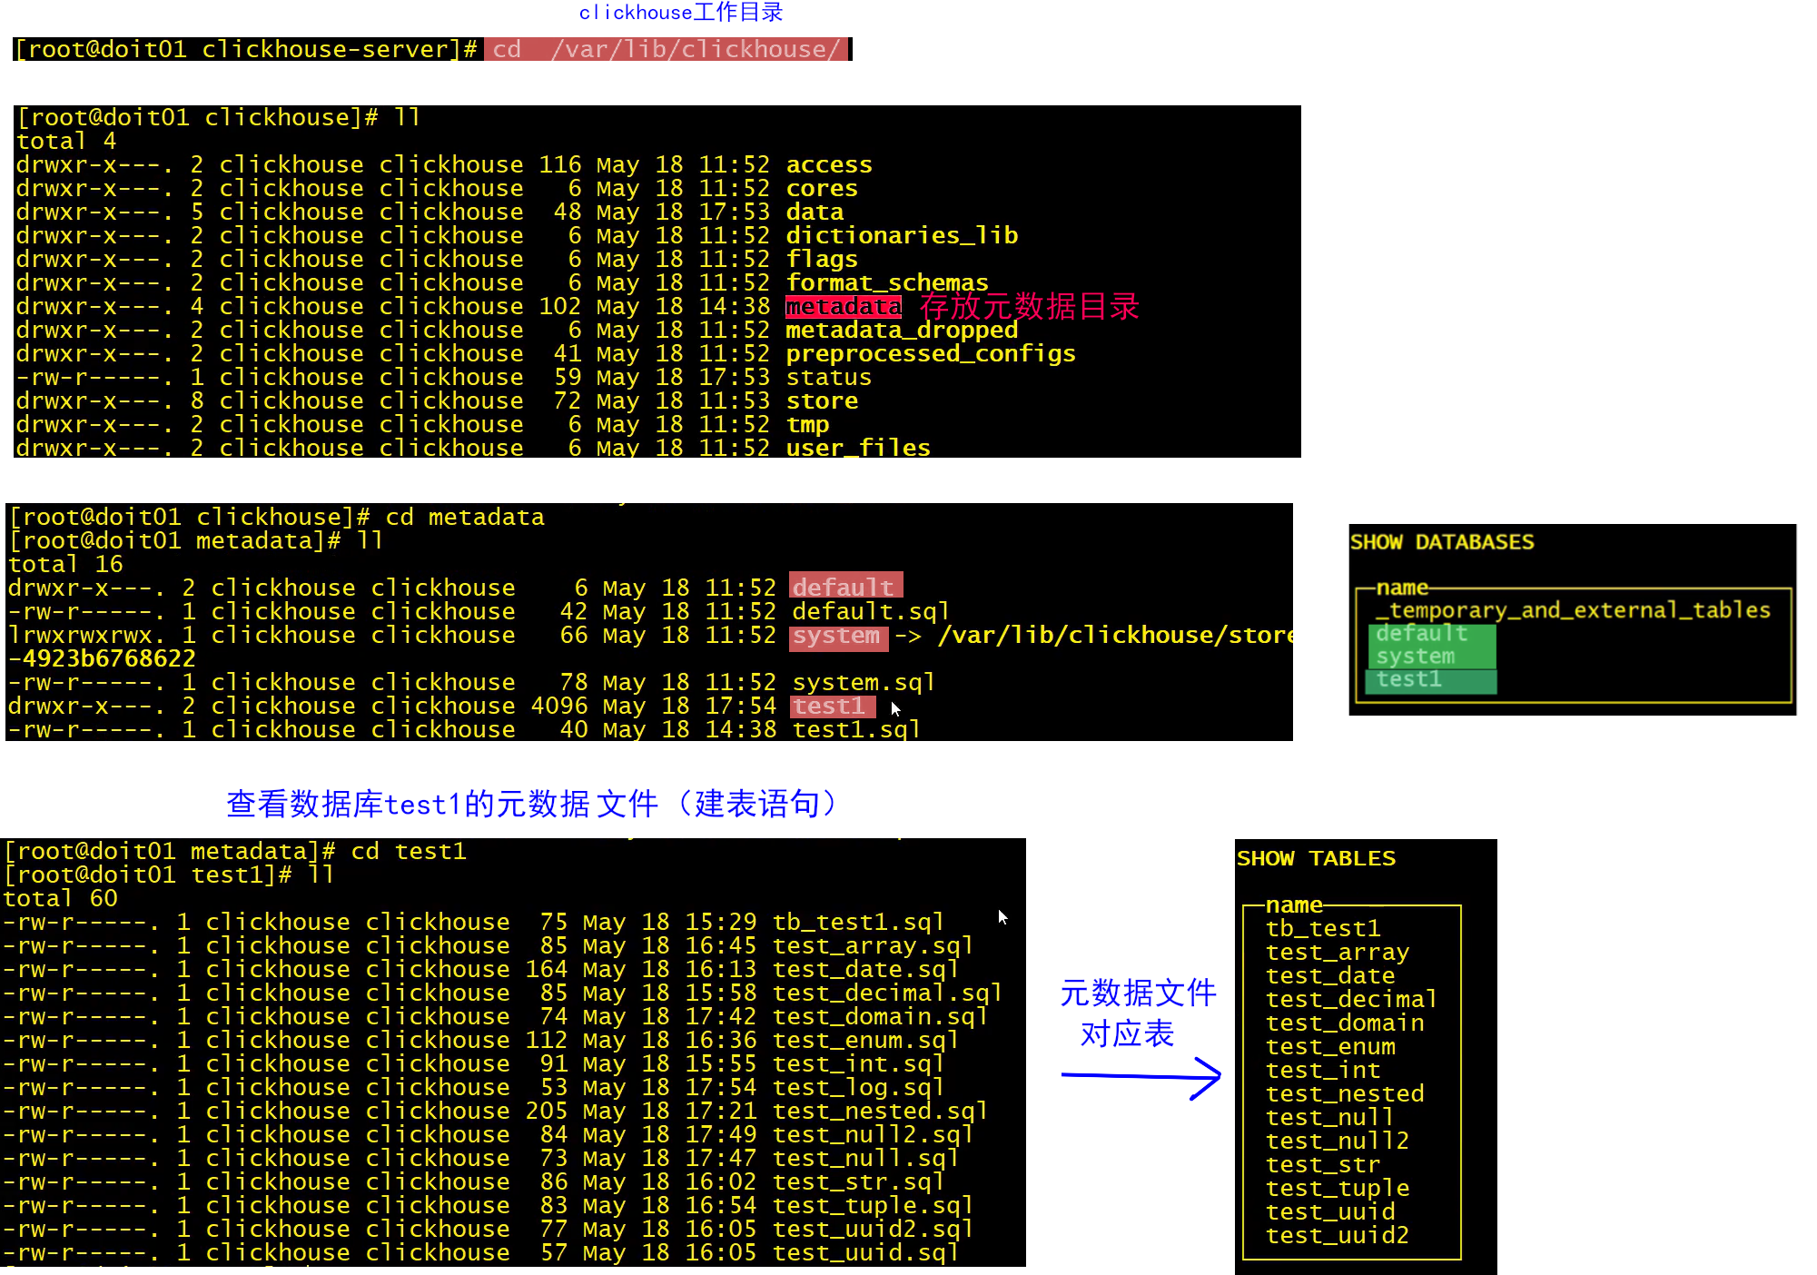The image size is (1817, 1275).
Task: Click the 'SHOW DATABASES' title
Action: click(x=1441, y=542)
